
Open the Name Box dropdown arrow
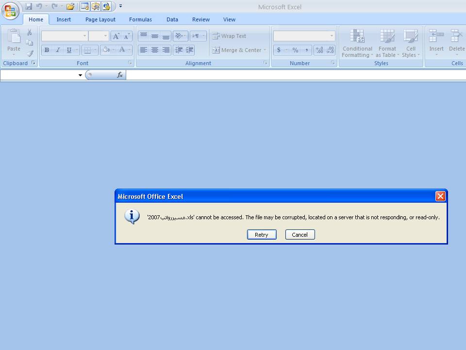click(80, 75)
